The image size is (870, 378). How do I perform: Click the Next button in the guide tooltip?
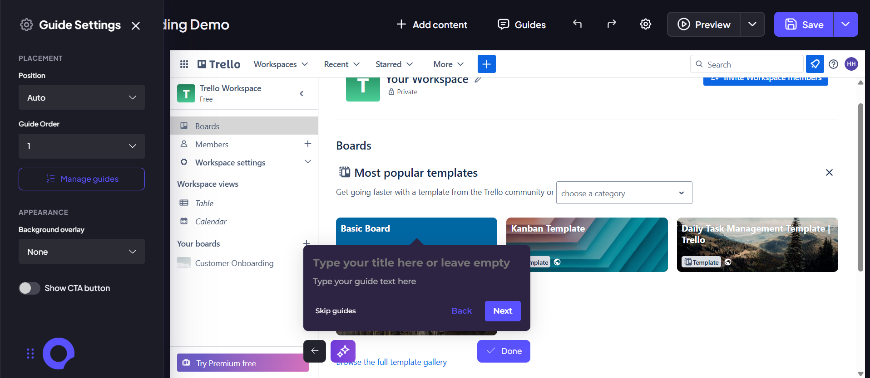pos(503,311)
